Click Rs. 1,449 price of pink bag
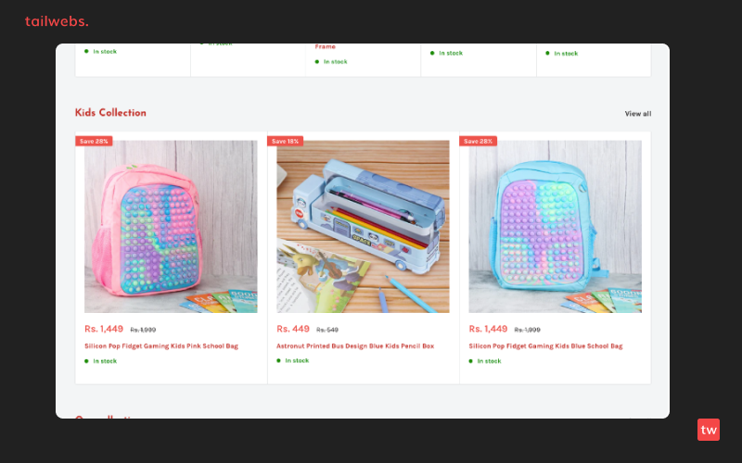The height and width of the screenshot is (463, 742). (x=104, y=329)
